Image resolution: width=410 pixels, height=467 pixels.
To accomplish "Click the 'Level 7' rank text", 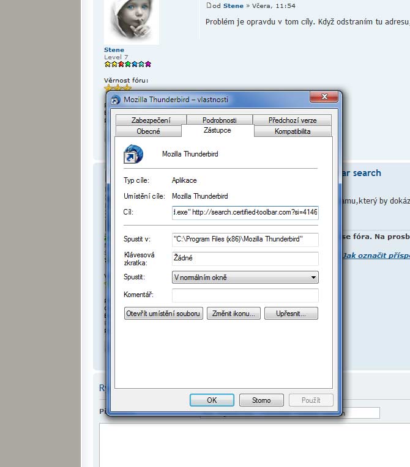I will (116, 57).
